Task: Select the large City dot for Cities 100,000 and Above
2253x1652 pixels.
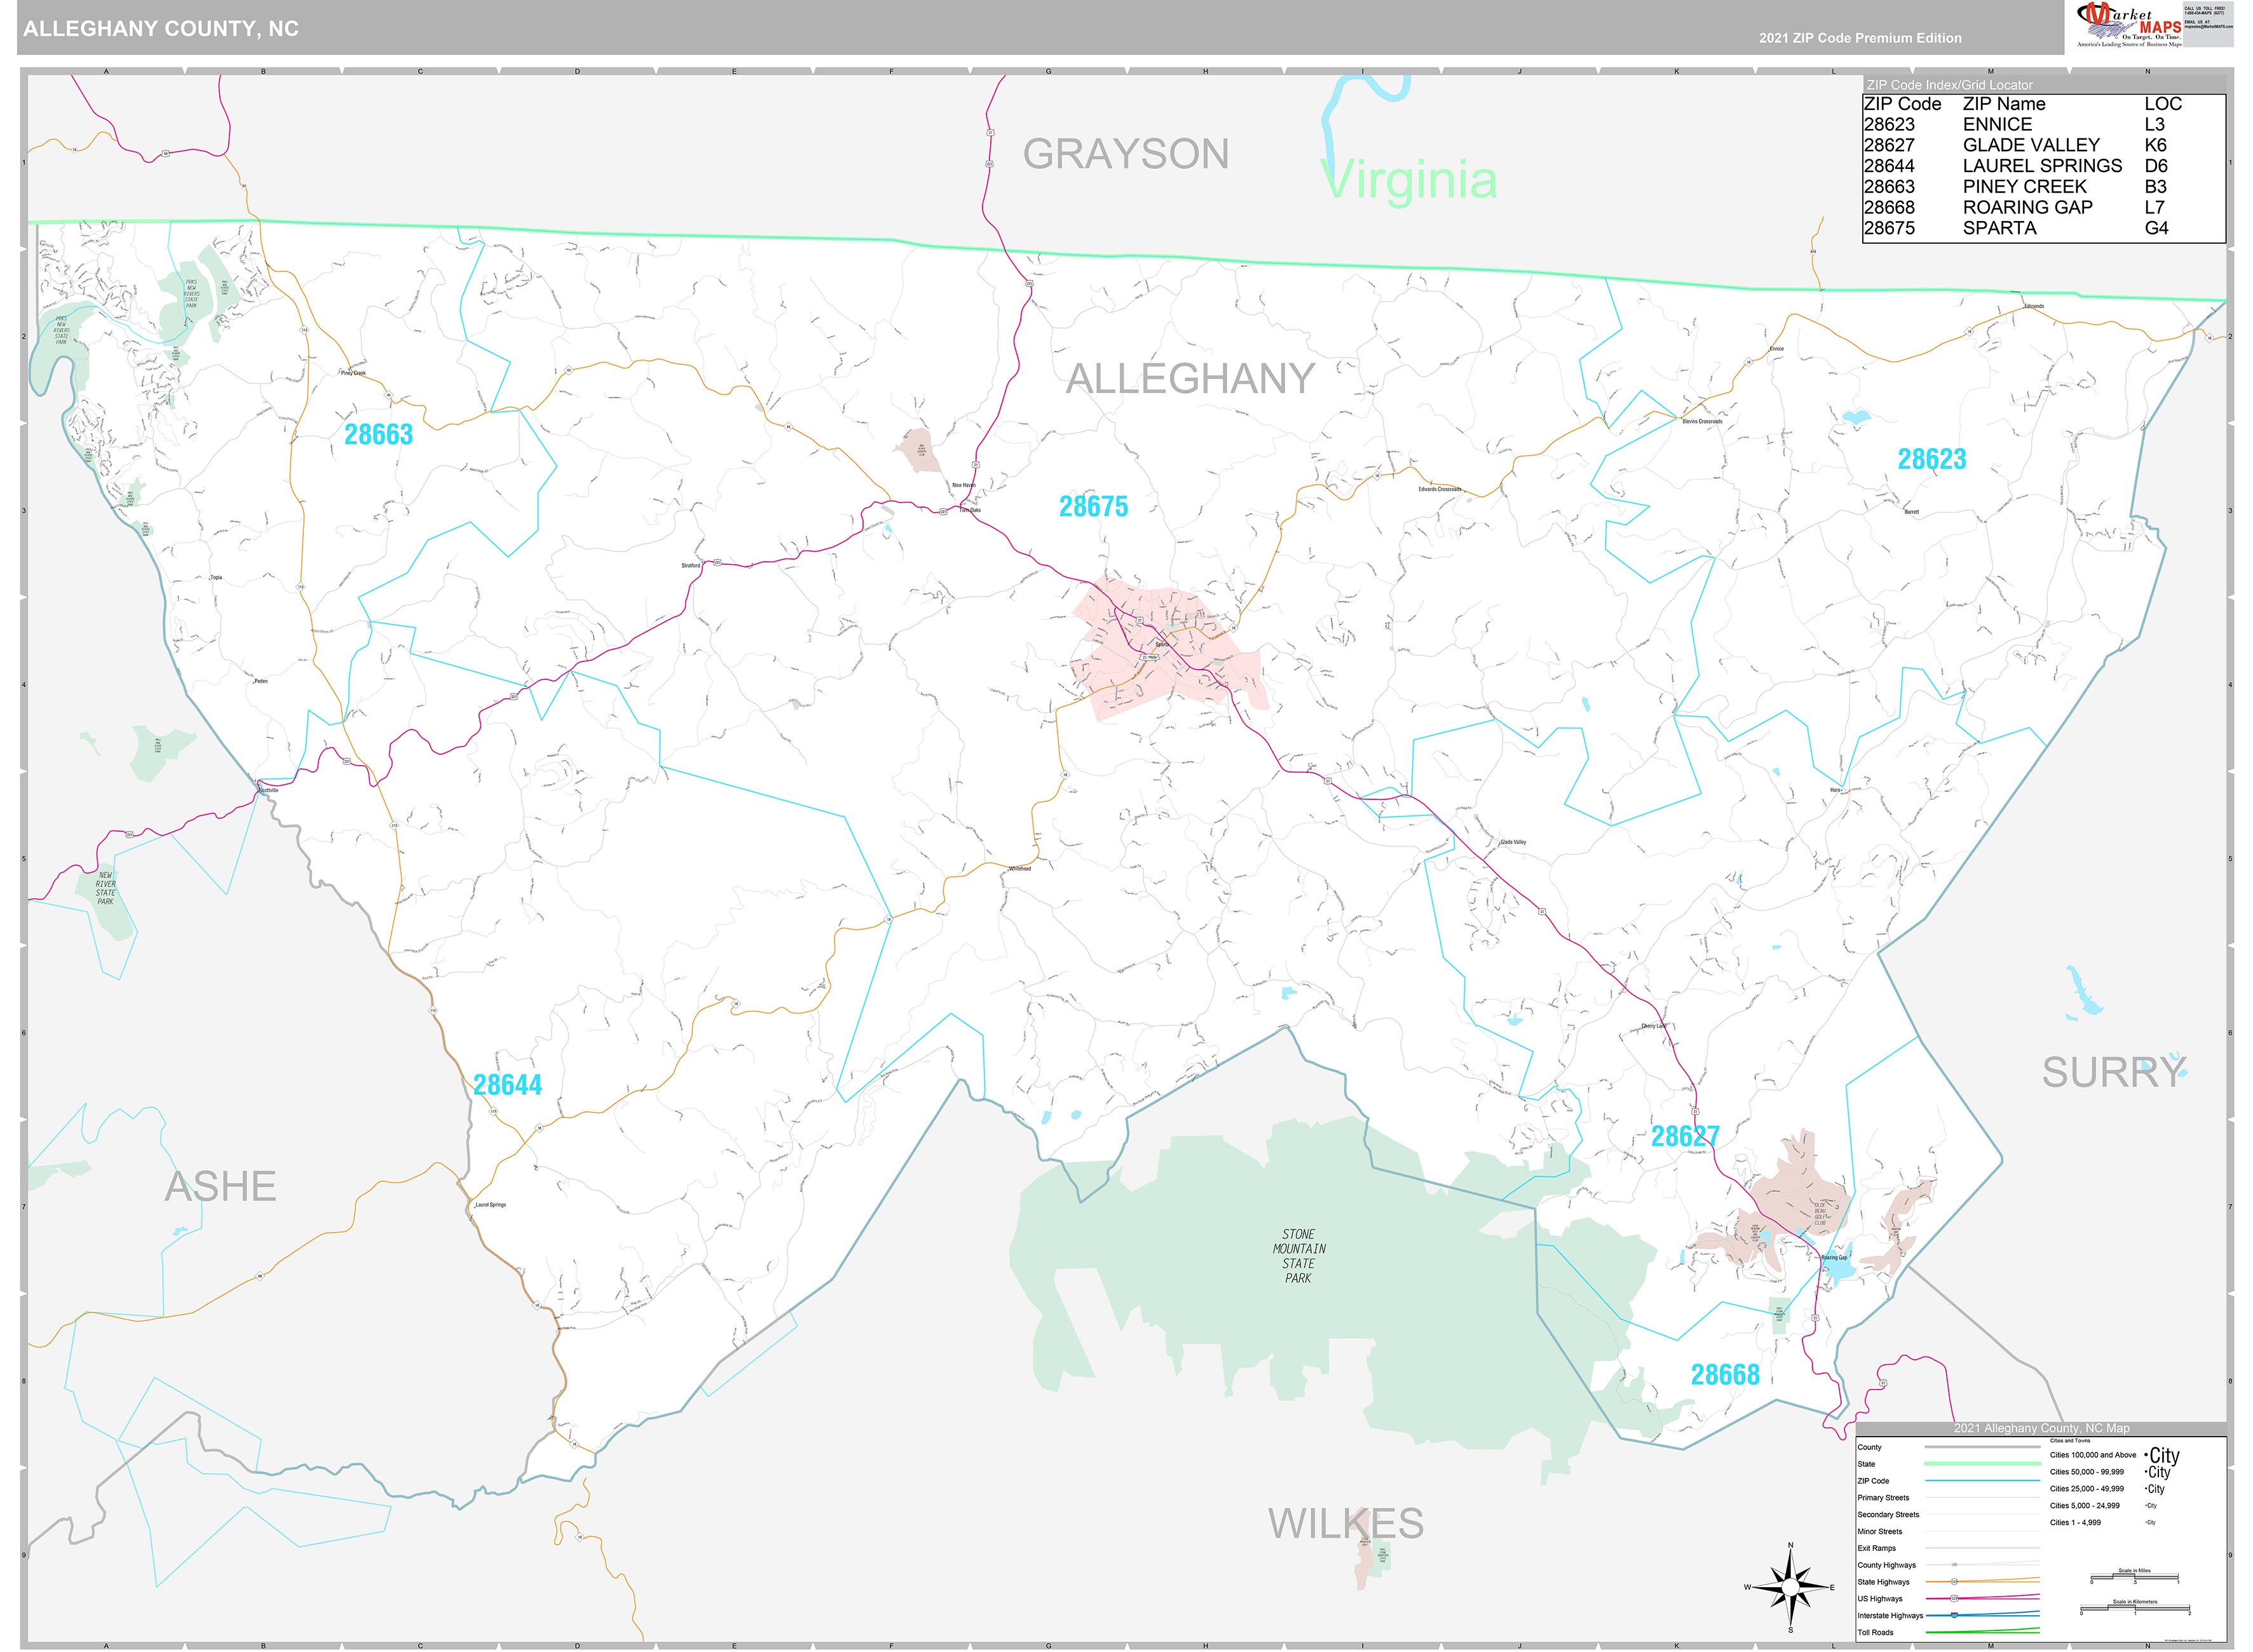Action: [2163, 1456]
